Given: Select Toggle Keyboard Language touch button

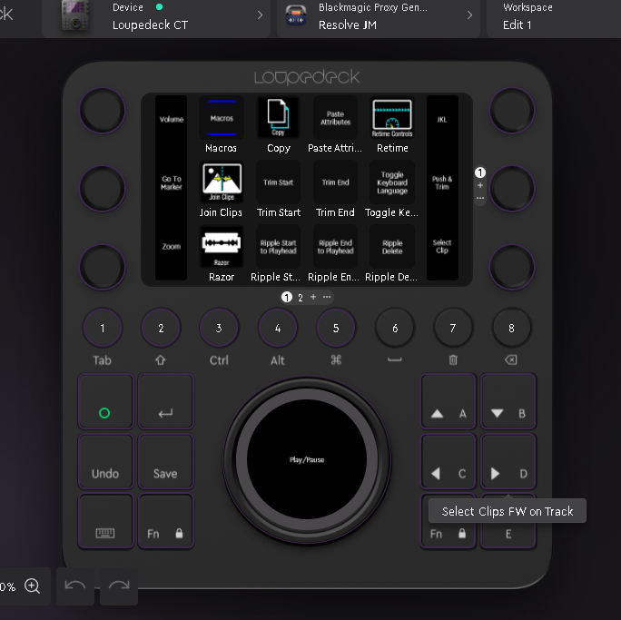Looking at the screenshot, I should coord(392,182).
